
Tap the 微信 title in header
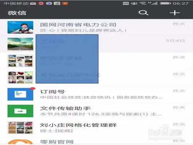(17, 13)
